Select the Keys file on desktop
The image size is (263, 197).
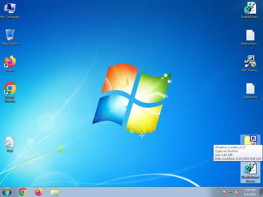(10, 144)
